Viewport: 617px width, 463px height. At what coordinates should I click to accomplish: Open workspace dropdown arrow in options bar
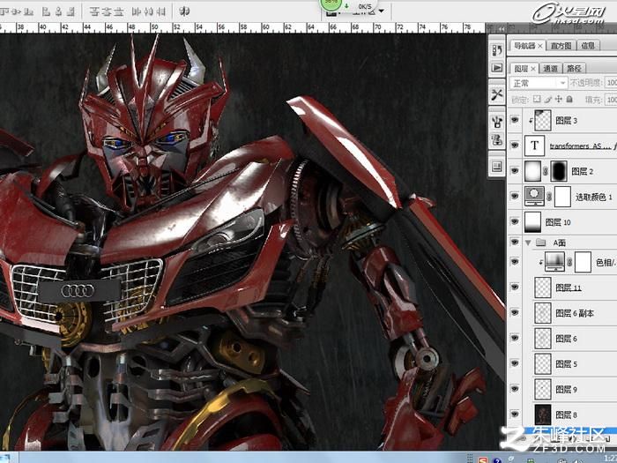[x=381, y=11]
